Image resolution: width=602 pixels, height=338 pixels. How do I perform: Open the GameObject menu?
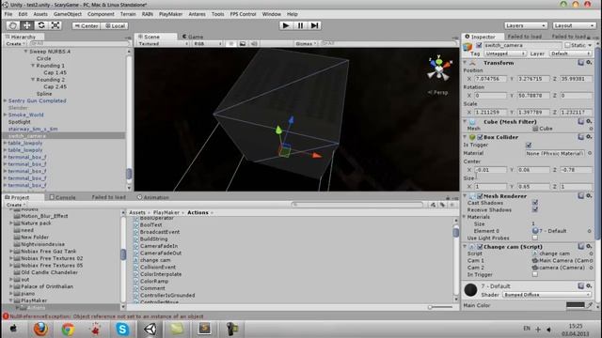coord(68,14)
